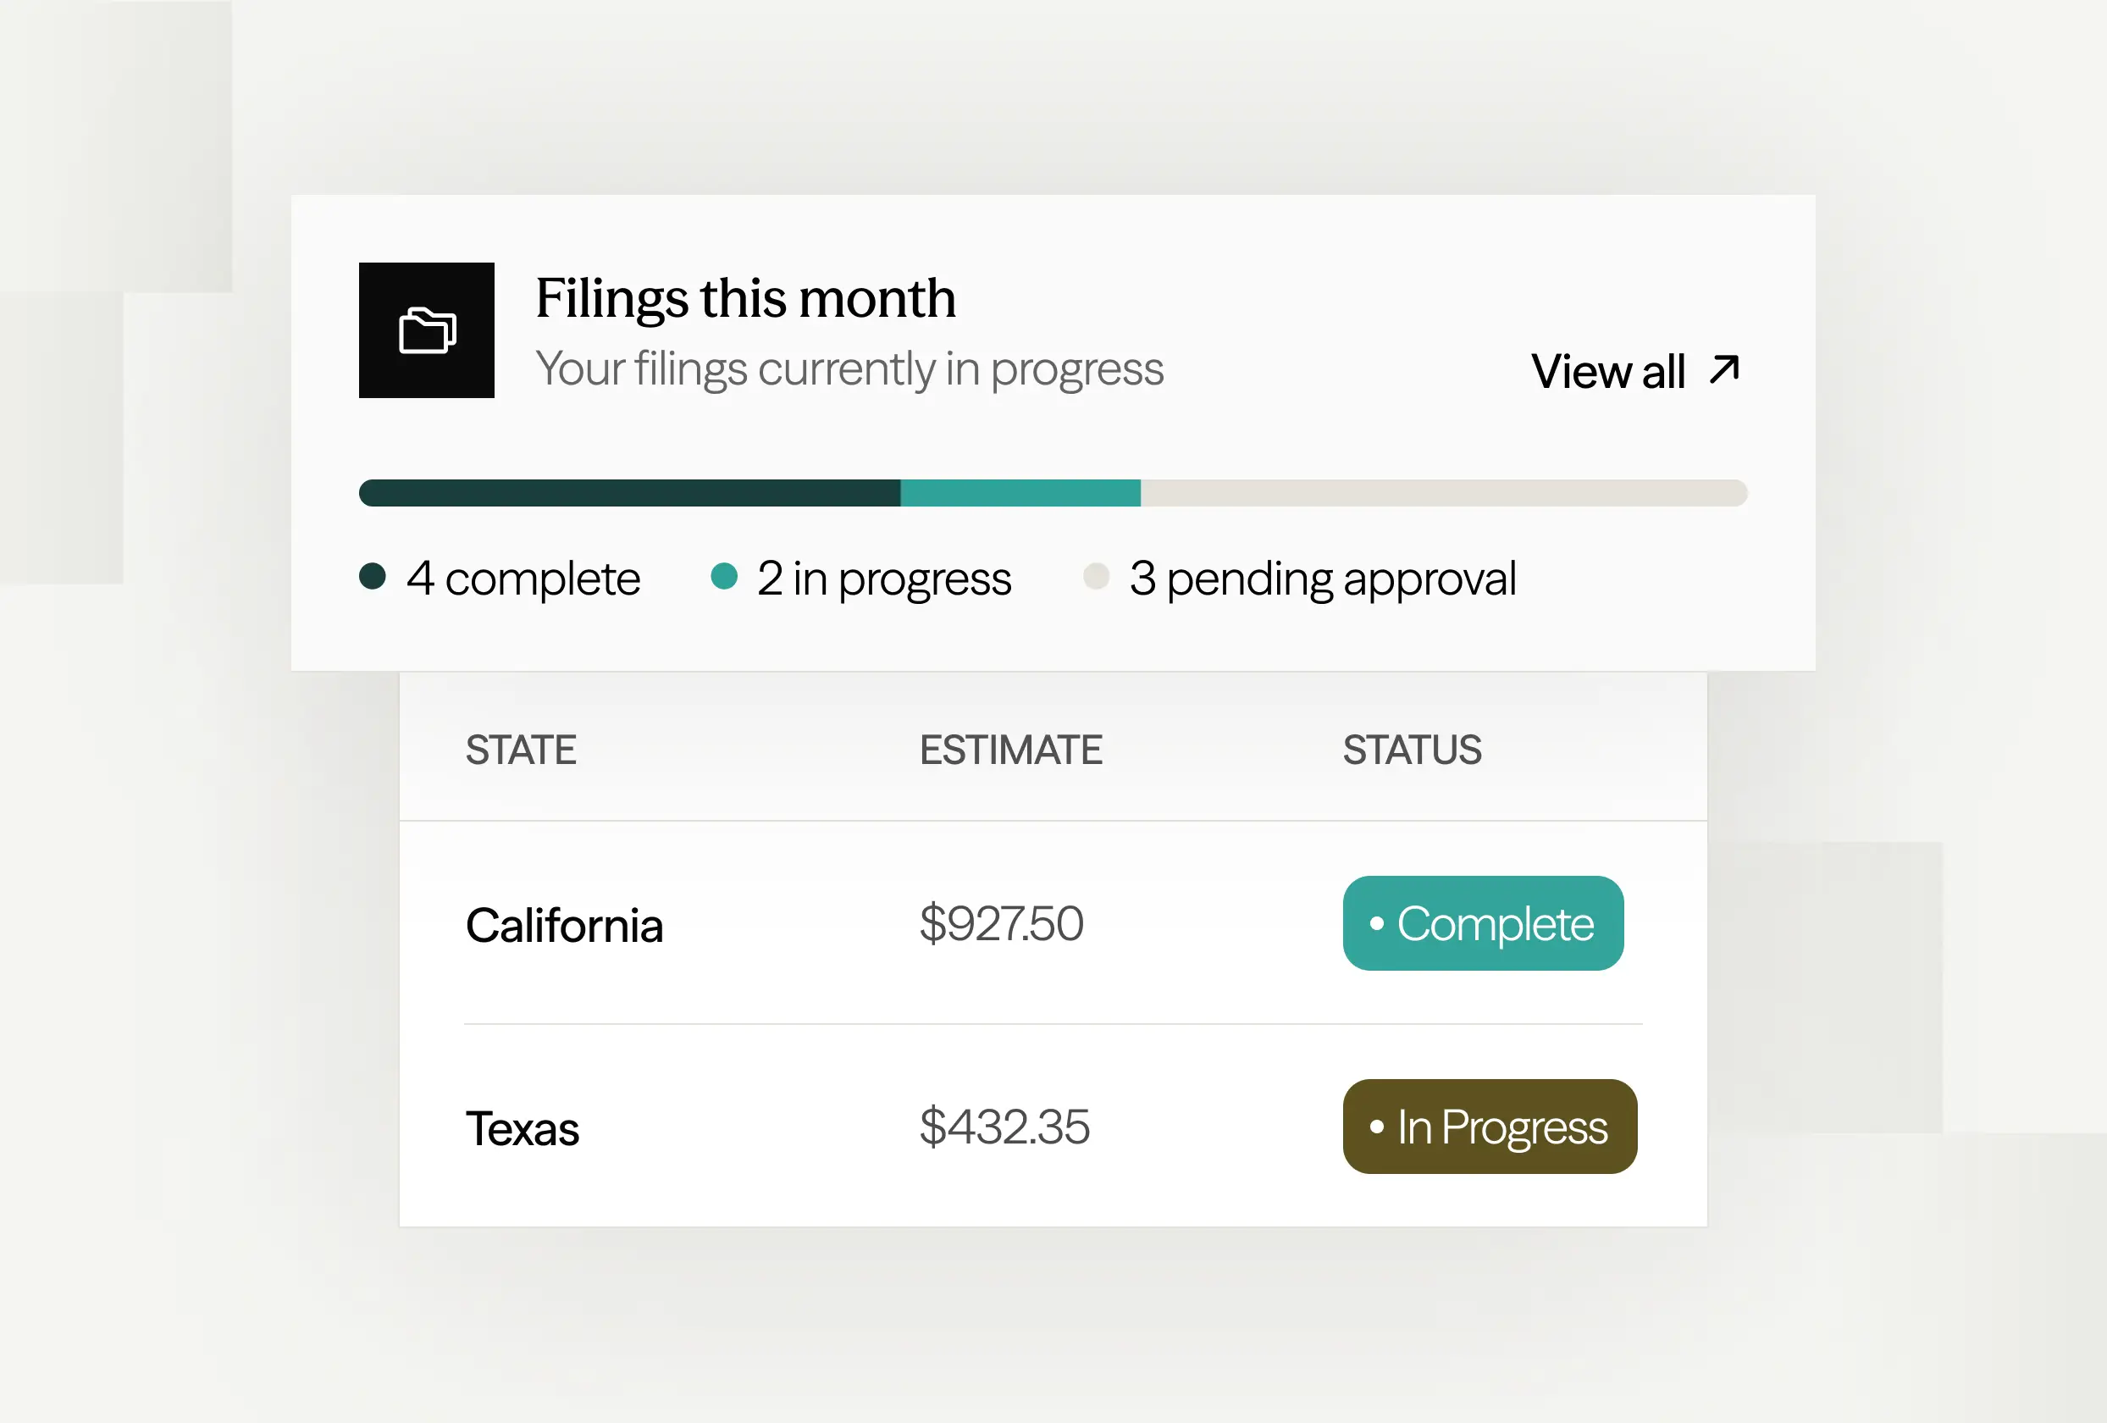Screen dimensions: 2107x1423
Task: Click the dark completed segment of progress bar
Action: click(629, 492)
